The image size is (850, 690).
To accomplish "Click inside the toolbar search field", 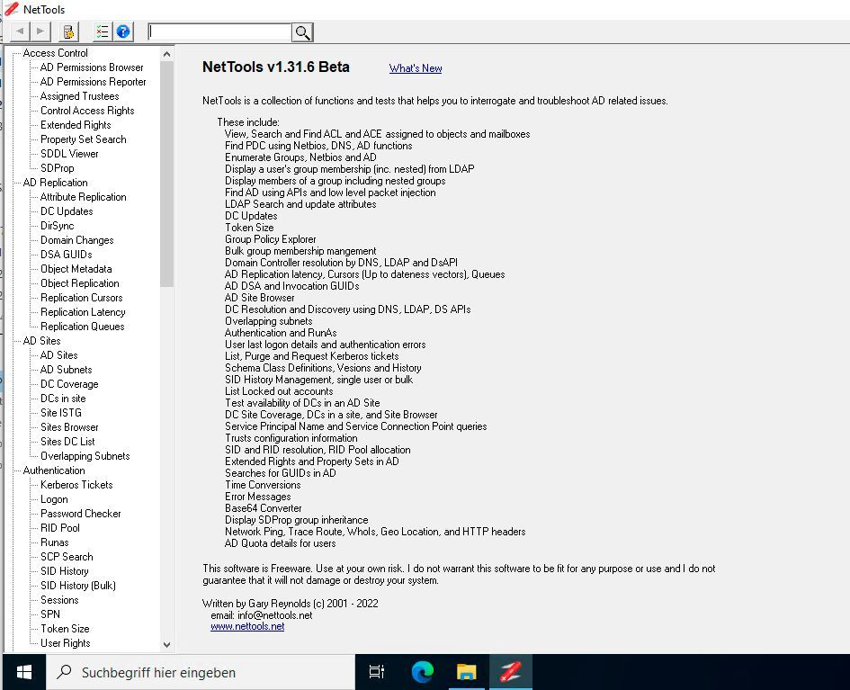I will 220,30.
